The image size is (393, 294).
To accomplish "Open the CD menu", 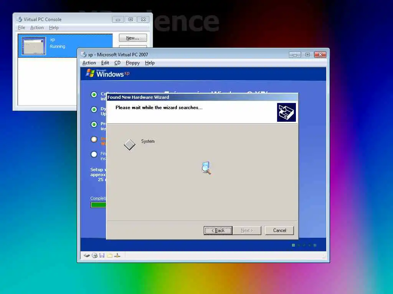I will pos(117,63).
